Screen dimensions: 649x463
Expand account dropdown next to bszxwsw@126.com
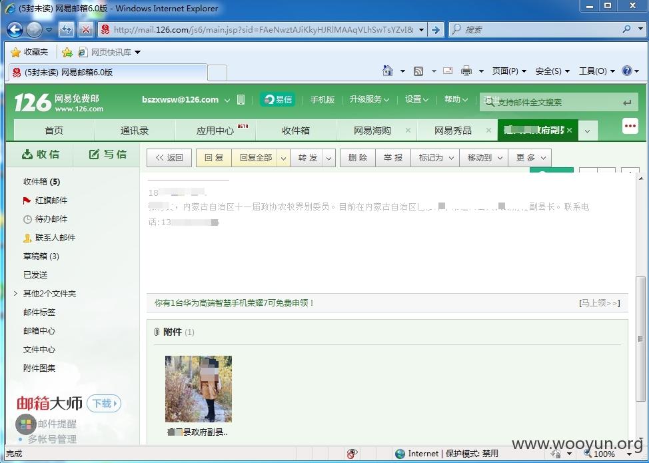(227, 100)
